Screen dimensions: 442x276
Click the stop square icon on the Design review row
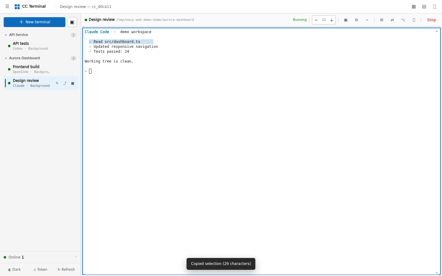(x=73, y=83)
